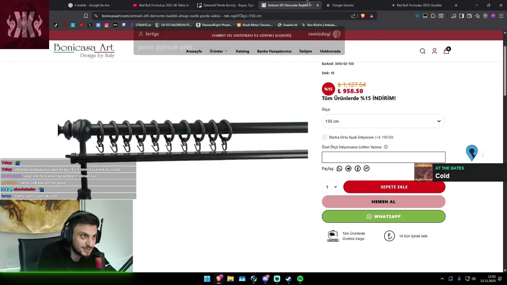Open the İletişim menu item
Image resolution: width=507 pixels, height=285 pixels.
click(305, 51)
